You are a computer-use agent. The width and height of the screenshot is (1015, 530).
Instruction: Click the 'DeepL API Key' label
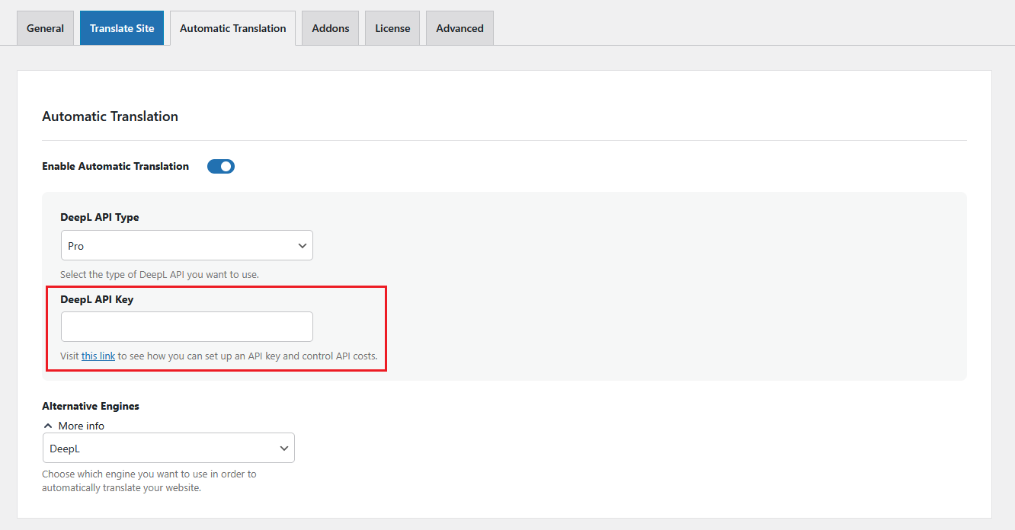point(97,299)
